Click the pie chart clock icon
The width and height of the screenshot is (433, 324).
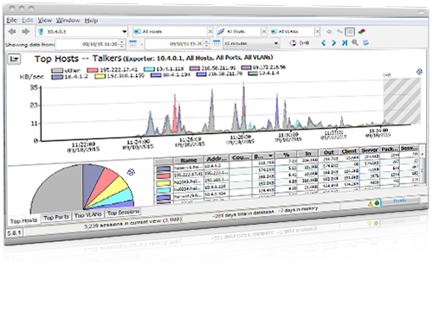[x=293, y=43]
